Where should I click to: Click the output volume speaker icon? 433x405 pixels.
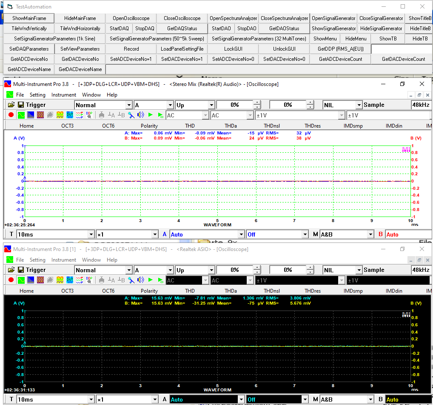pos(140,115)
